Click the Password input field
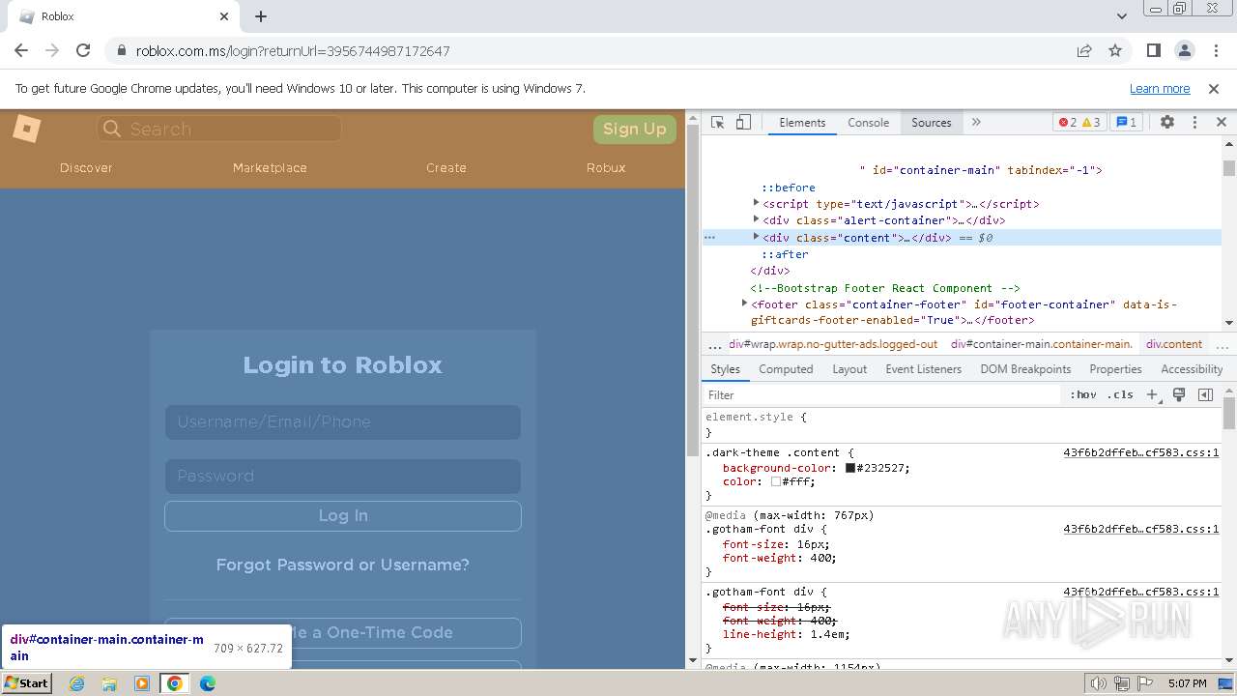This screenshot has height=696, width=1237. coord(343,476)
